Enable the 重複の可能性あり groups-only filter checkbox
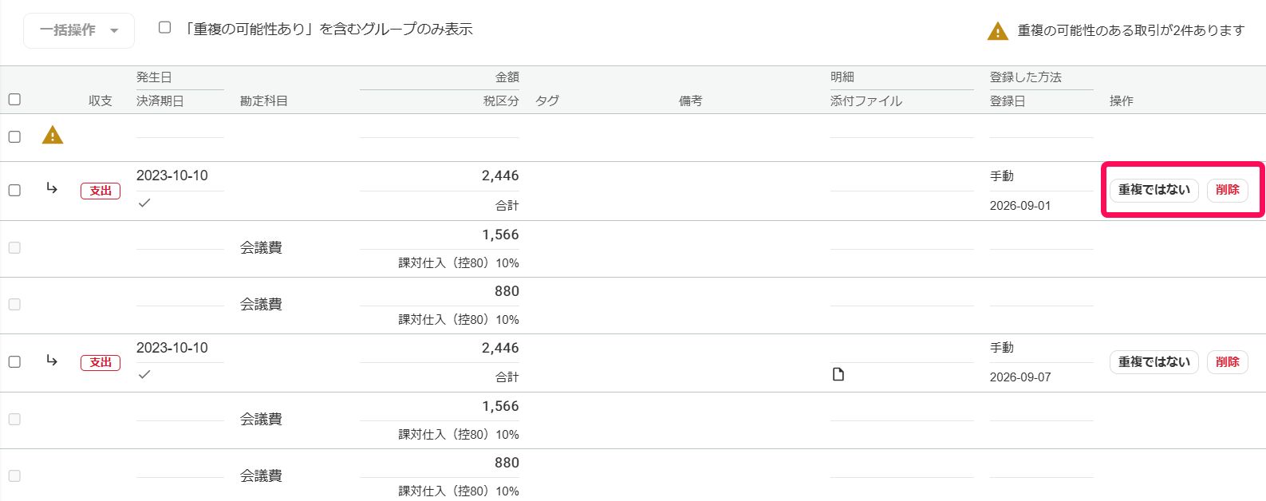Viewport: 1266px width, 501px height. [x=165, y=28]
